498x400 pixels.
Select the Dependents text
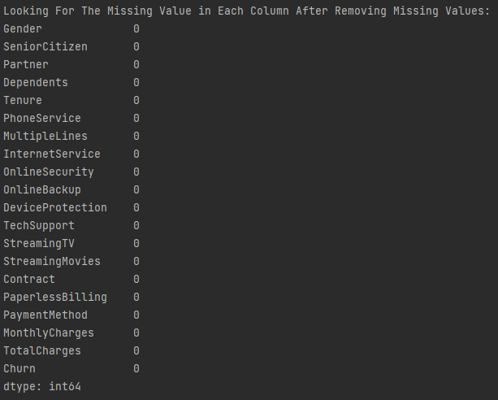pyautogui.click(x=36, y=83)
